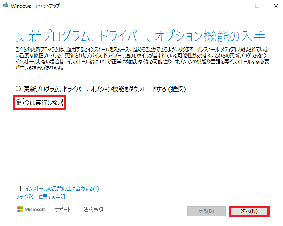Viewport: 283px width, 226px height.
Task: Click the 更新プログラム、ドライバー download option label
Action: click(x=105, y=89)
